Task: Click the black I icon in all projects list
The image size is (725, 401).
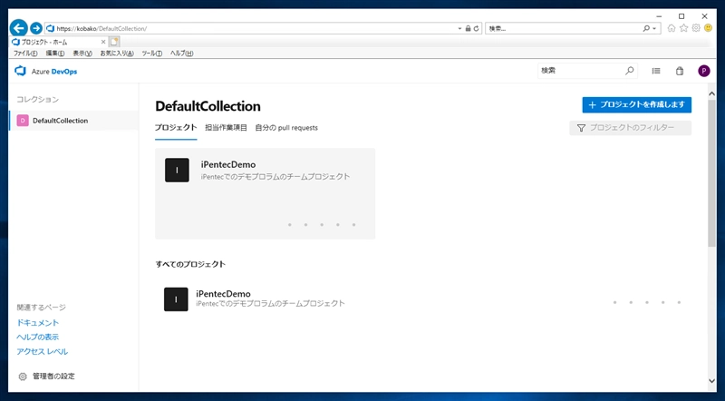Action: click(x=176, y=299)
